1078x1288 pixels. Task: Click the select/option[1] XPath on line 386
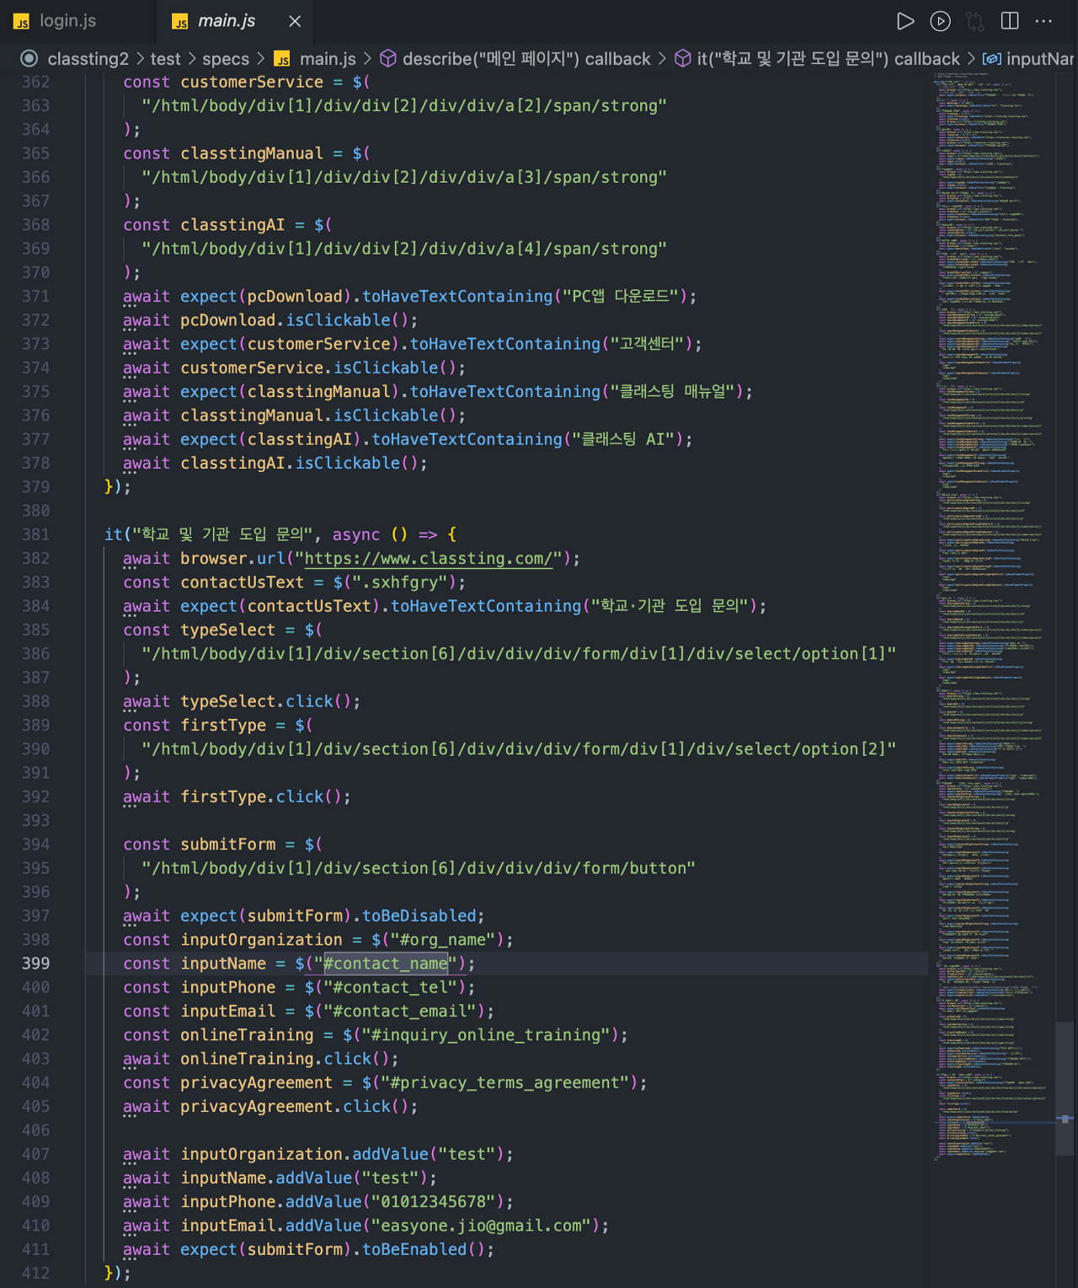(x=519, y=654)
